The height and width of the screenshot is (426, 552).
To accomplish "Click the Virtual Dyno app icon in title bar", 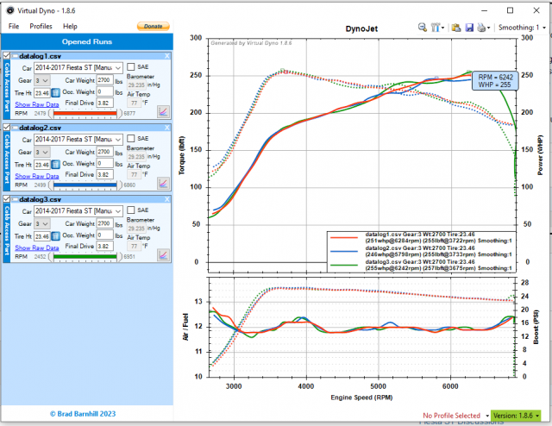I will 10,10.
